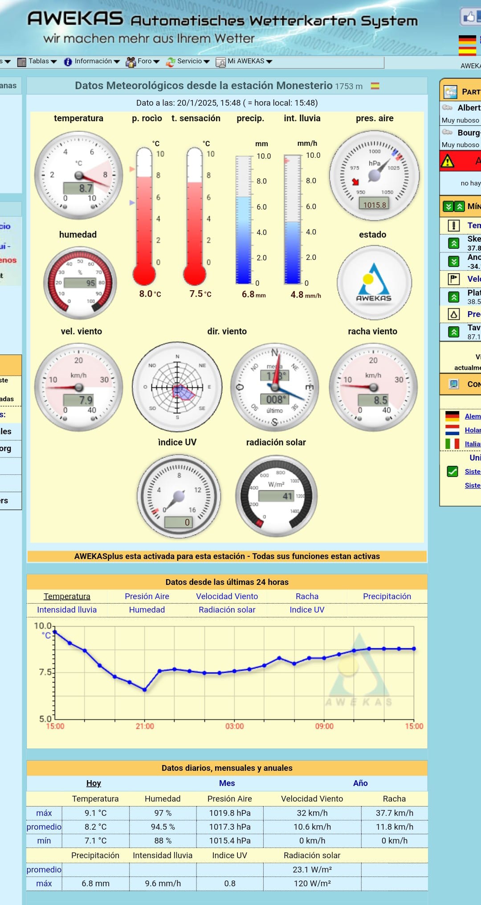Viewport: 481px width, 905px height.
Task: Click the temperatura gauge showing 8.7
Action: point(78,175)
